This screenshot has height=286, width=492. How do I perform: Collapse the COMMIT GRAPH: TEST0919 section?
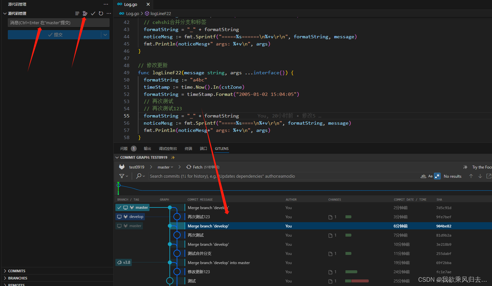tap(117, 157)
